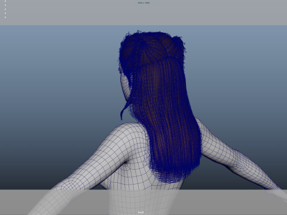Click the resolution gate label atop the viewport
Screen dimensions: 287x215
tap(143, 3)
